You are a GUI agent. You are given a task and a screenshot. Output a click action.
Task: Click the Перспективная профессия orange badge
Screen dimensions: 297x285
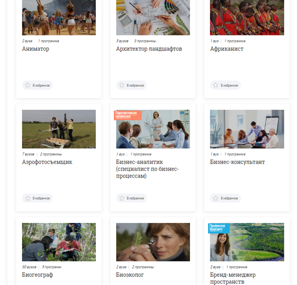[128, 115]
